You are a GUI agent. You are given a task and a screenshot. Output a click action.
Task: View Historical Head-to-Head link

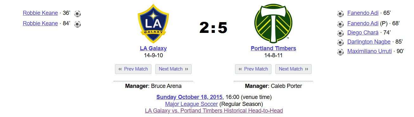tap(214, 111)
